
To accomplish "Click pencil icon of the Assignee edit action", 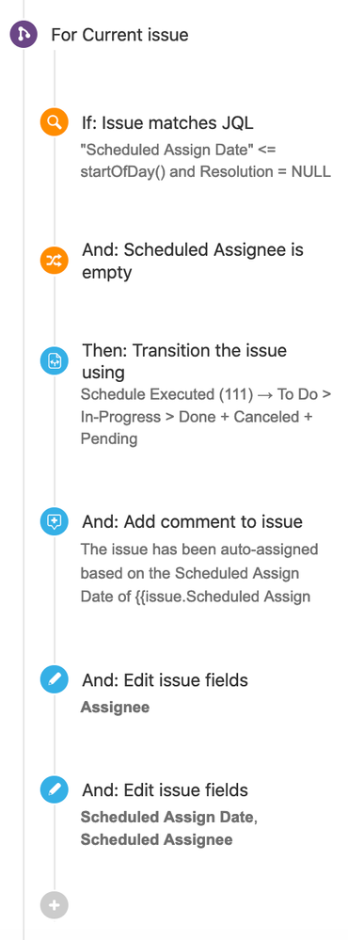I will click(x=55, y=679).
